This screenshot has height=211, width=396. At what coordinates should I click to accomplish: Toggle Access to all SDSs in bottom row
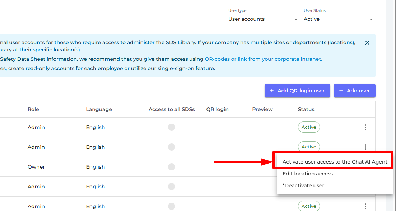coord(172,206)
